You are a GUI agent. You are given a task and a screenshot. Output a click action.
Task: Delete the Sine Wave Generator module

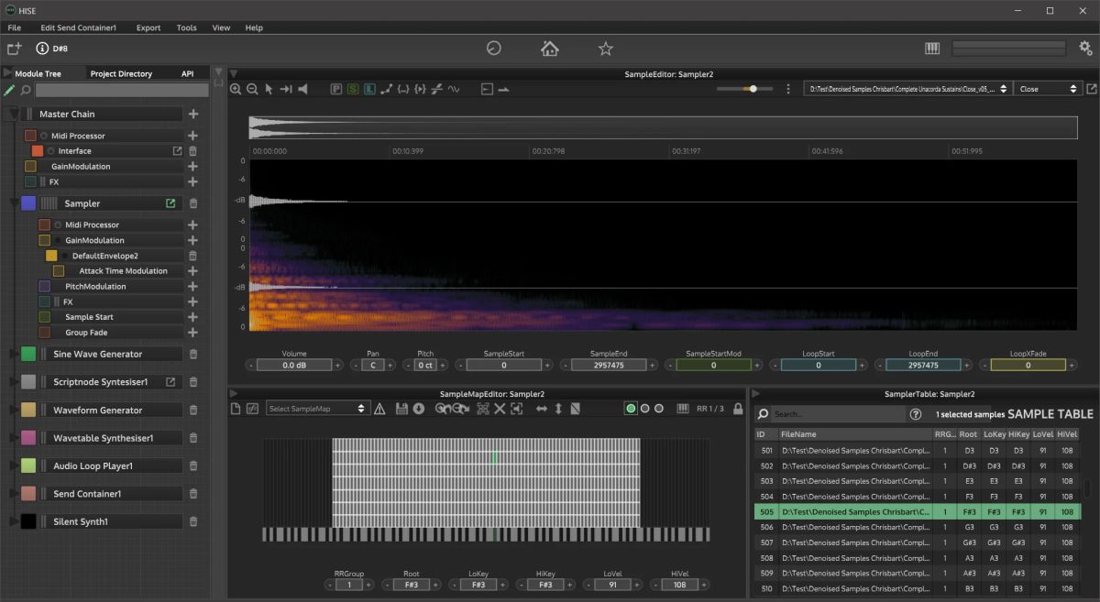coord(192,354)
